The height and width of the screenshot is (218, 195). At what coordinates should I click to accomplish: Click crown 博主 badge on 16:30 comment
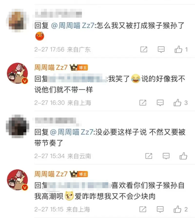(79, 68)
